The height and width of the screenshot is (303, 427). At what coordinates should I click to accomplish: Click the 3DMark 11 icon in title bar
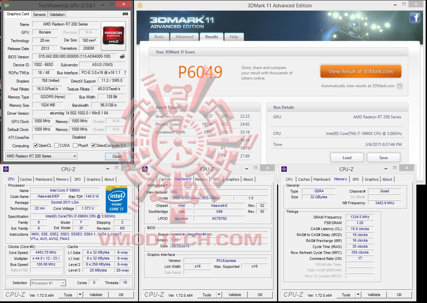(140, 5)
